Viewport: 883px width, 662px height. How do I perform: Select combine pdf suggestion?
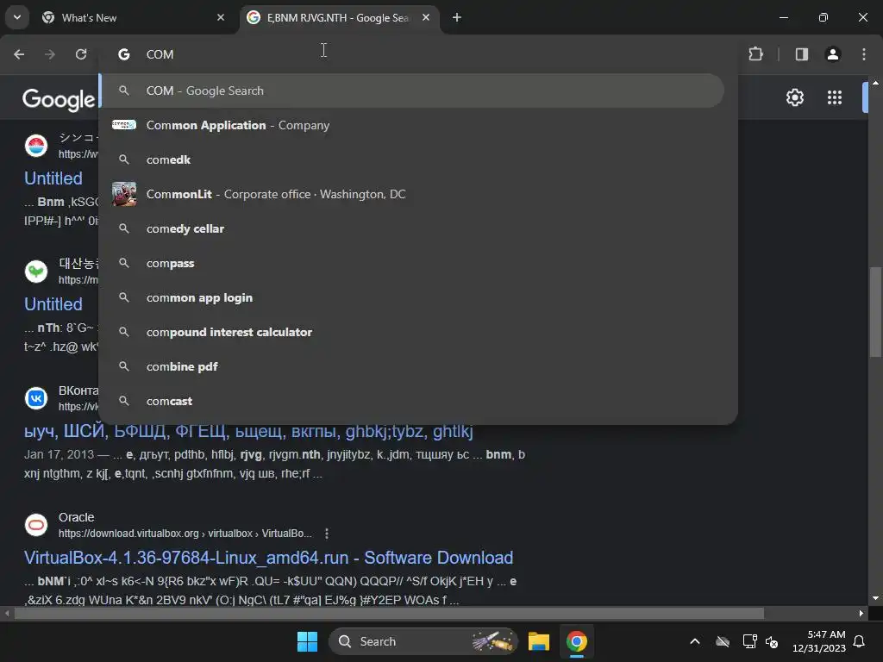click(x=418, y=366)
